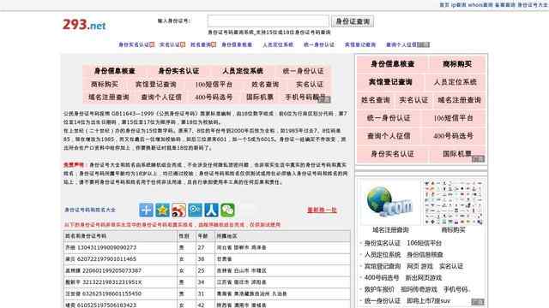Share via the green WeChat icon
Viewport: 549px width, 308px height.
[x=227, y=210]
